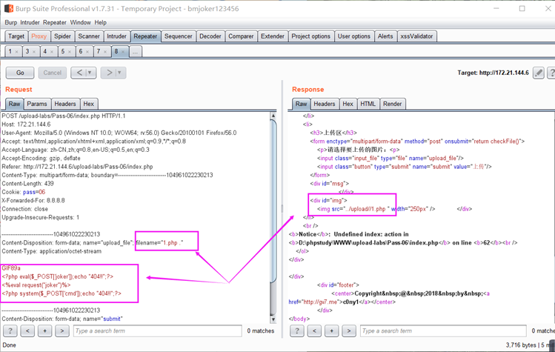Open the forward history dropdown arrow
555x352 pixels.
[120, 73]
